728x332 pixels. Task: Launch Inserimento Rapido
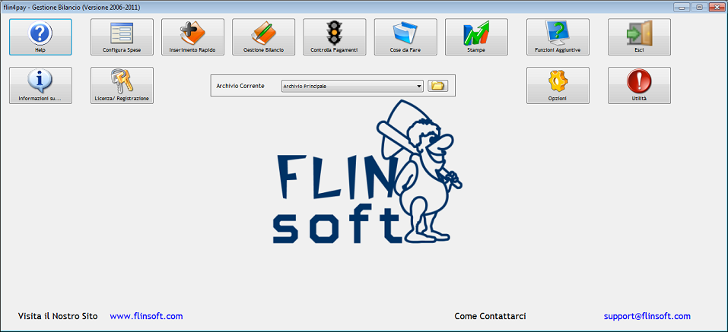192,37
